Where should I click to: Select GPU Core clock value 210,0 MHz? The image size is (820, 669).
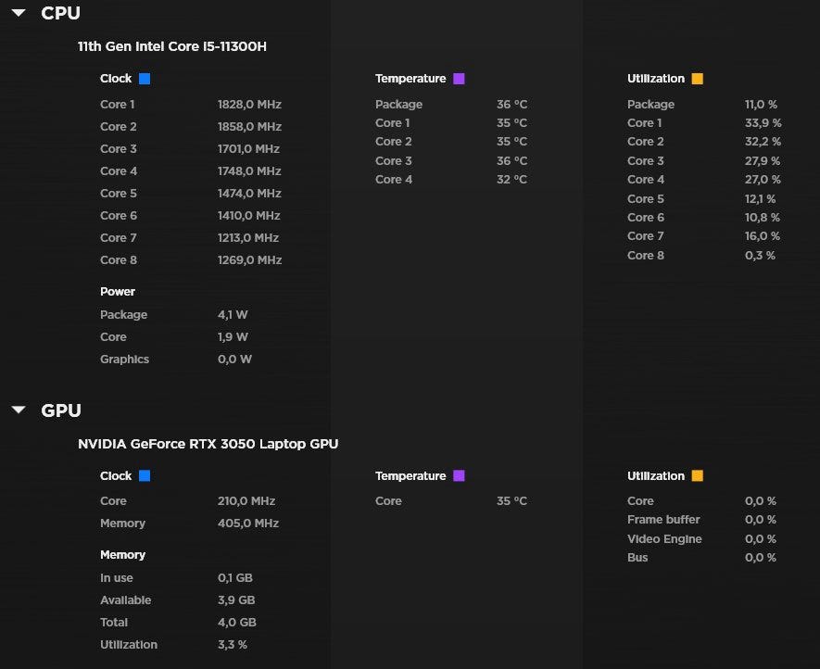(246, 501)
